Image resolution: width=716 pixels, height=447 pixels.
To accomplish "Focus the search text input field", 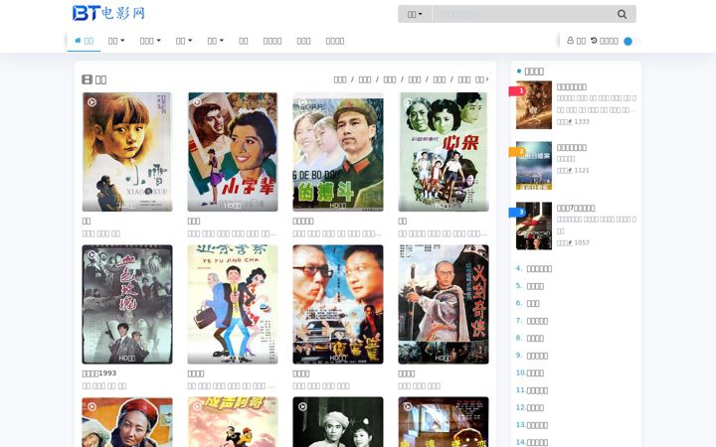I will [521, 14].
